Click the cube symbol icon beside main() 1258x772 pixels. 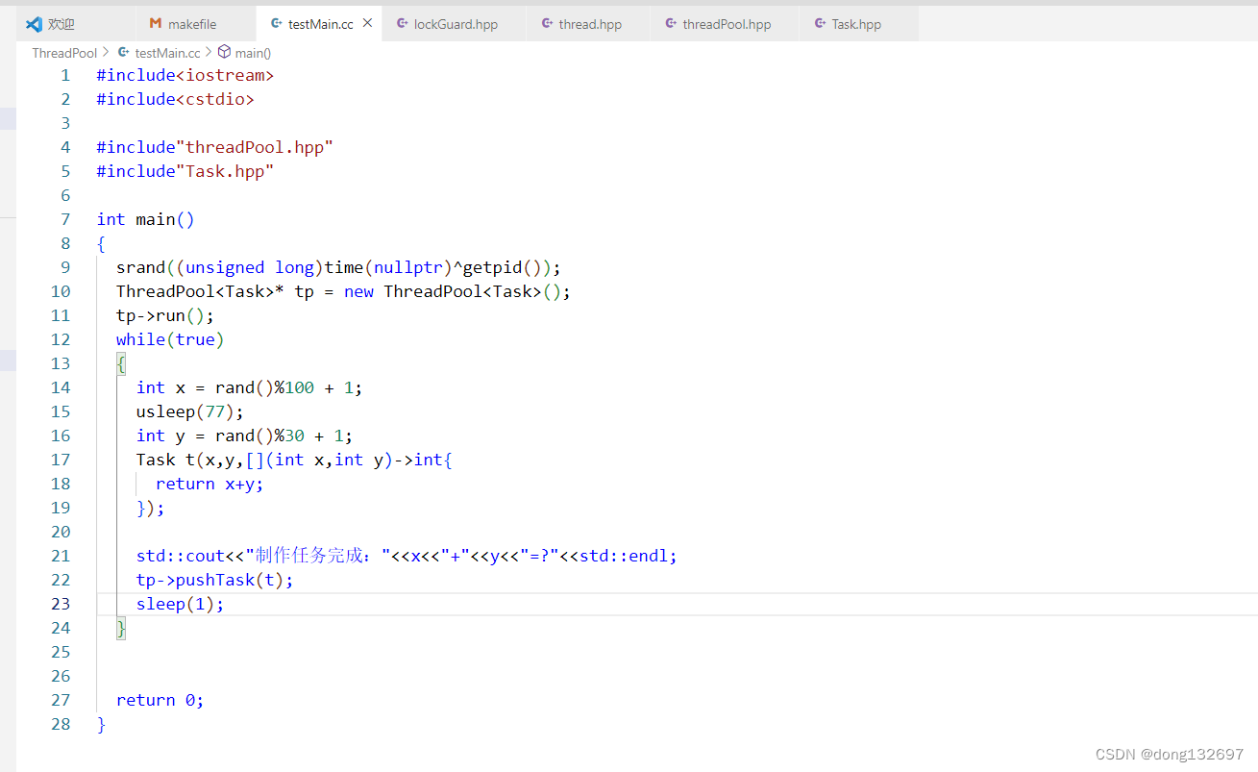pyautogui.click(x=224, y=53)
